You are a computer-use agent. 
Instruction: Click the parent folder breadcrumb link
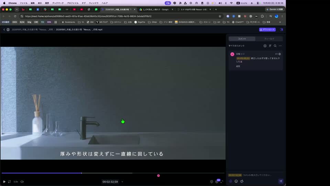pyautogui.click(x=32, y=30)
